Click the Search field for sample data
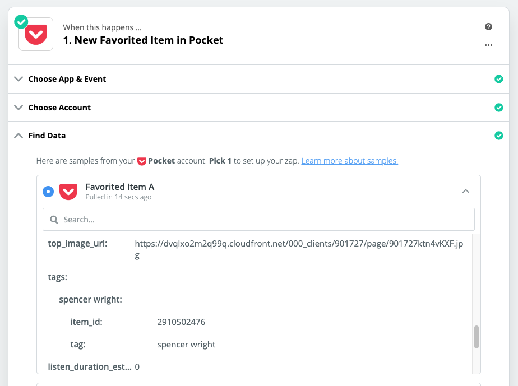Screen dimensions: 518x386 (258, 220)
